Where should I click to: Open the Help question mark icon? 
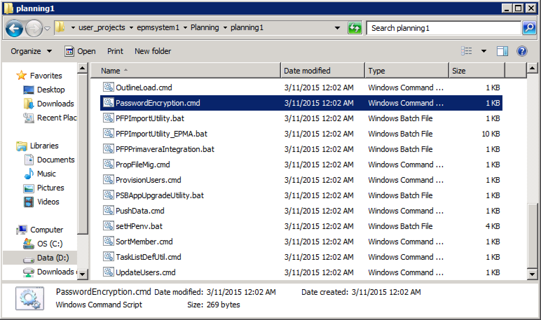522,51
